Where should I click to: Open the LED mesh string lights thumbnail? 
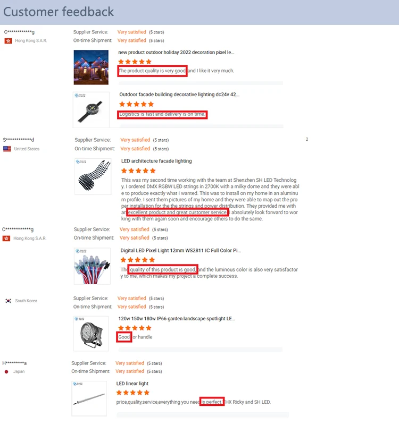coord(93,177)
